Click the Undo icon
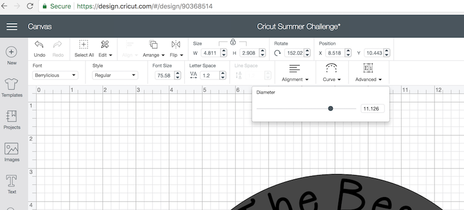The image size is (464, 210). [39, 45]
